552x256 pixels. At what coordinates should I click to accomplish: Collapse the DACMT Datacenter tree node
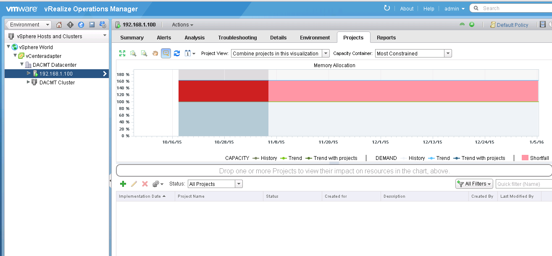(x=22, y=64)
